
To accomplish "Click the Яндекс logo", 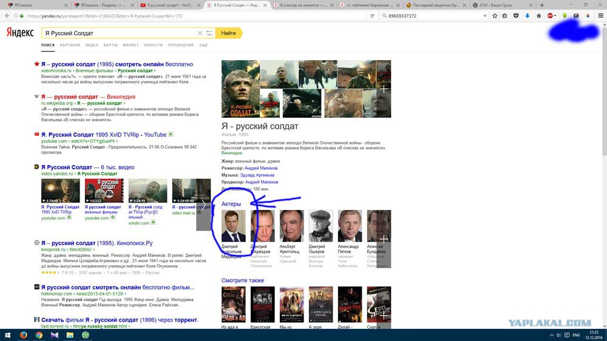I will [x=20, y=33].
